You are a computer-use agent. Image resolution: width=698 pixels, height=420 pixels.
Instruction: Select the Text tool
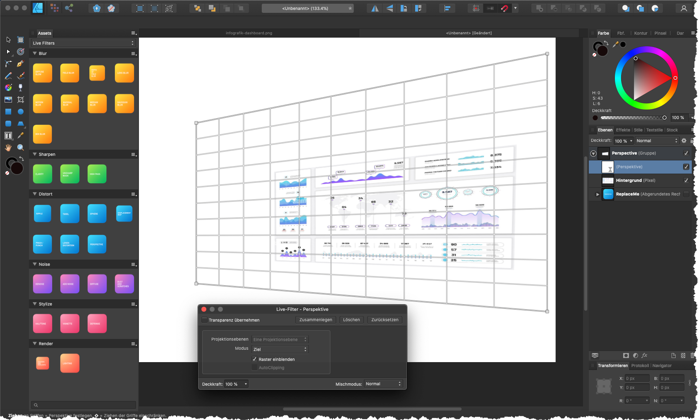[x=8, y=136]
